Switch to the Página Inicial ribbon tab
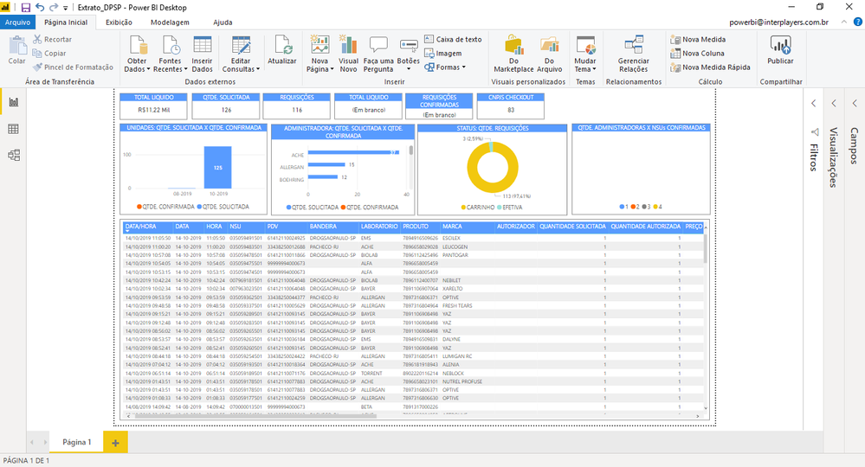Screen dimensions: 865x467 tap(66, 22)
